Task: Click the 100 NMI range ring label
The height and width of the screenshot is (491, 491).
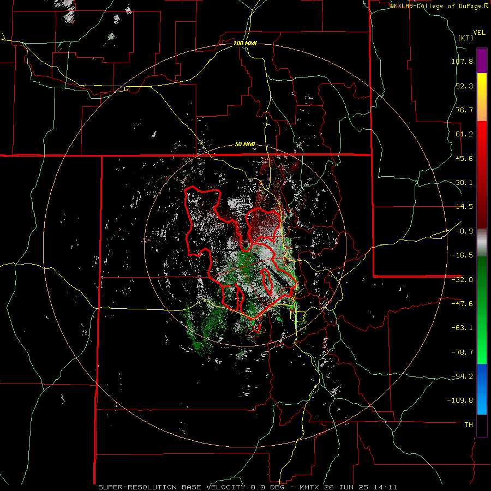Action: point(245,43)
